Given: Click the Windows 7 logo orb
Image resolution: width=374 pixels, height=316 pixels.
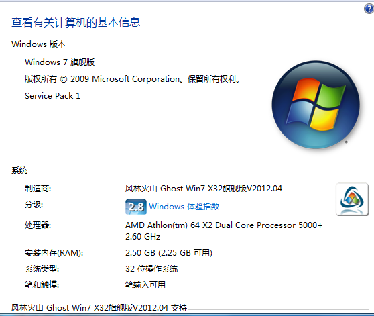Looking at the screenshot, I should click(x=316, y=105).
